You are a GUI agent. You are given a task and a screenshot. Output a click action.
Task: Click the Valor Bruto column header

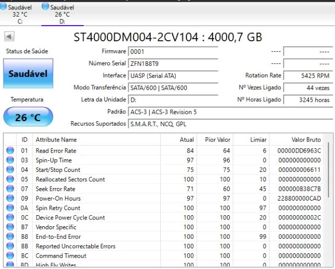(297, 139)
